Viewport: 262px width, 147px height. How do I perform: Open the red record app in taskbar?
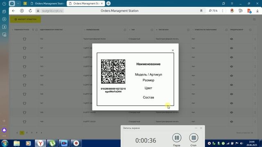coord(76,143)
